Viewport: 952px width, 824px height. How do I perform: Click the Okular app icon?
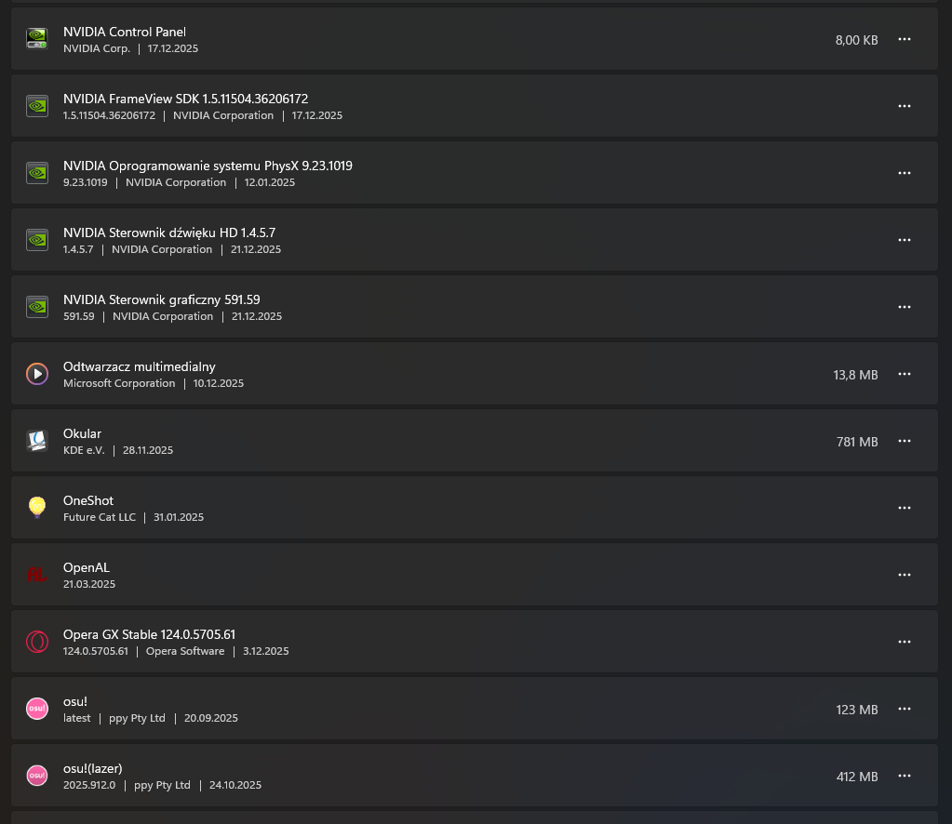[36, 441]
